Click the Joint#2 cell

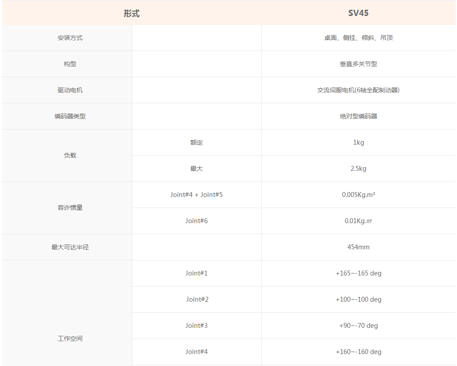click(197, 299)
